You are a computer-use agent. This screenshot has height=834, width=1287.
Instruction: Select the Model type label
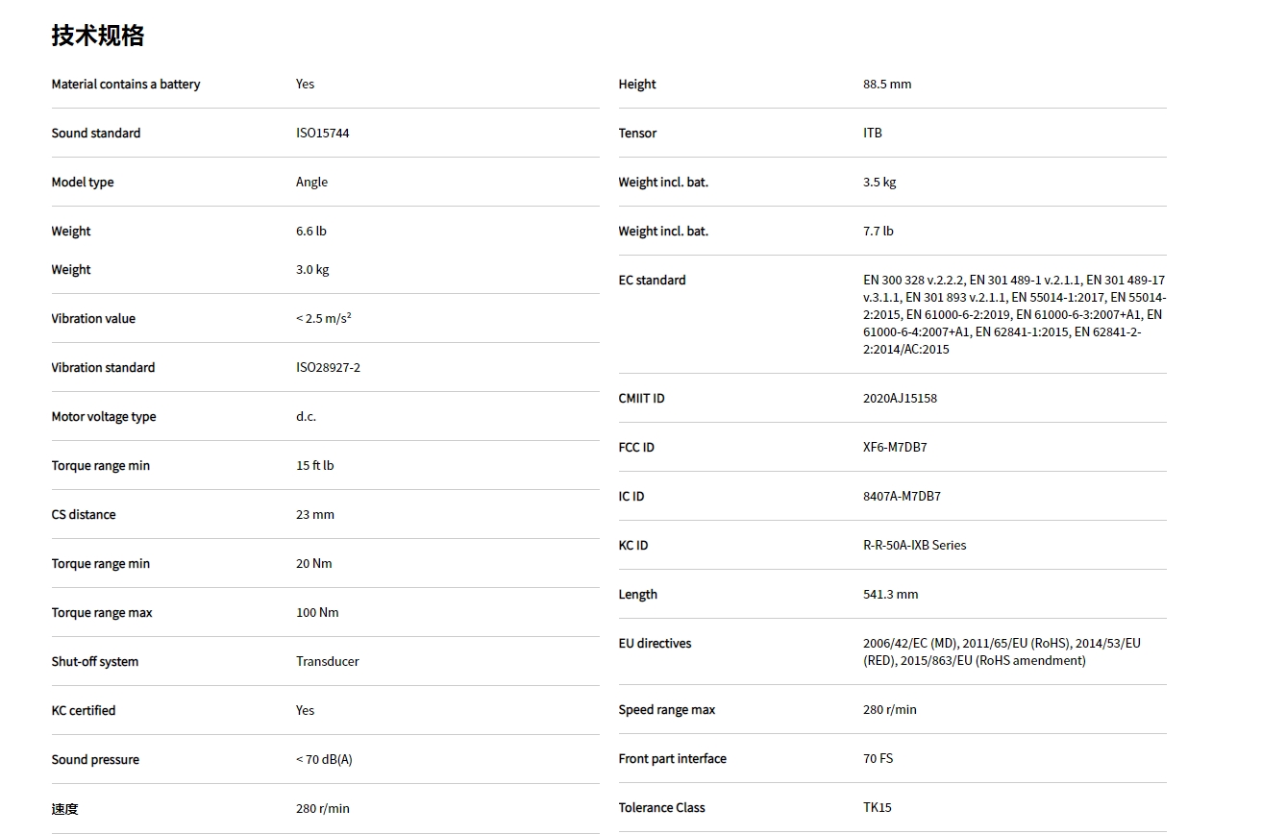pyautogui.click(x=83, y=183)
